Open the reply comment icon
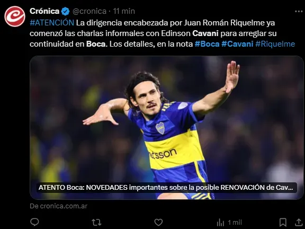The height and width of the screenshot is (229, 305). point(34,222)
